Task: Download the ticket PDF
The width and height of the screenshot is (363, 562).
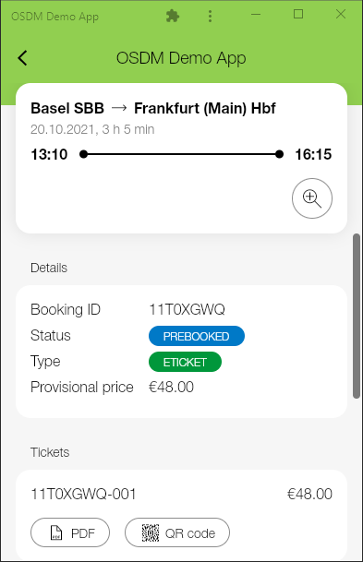Action: tap(70, 532)
